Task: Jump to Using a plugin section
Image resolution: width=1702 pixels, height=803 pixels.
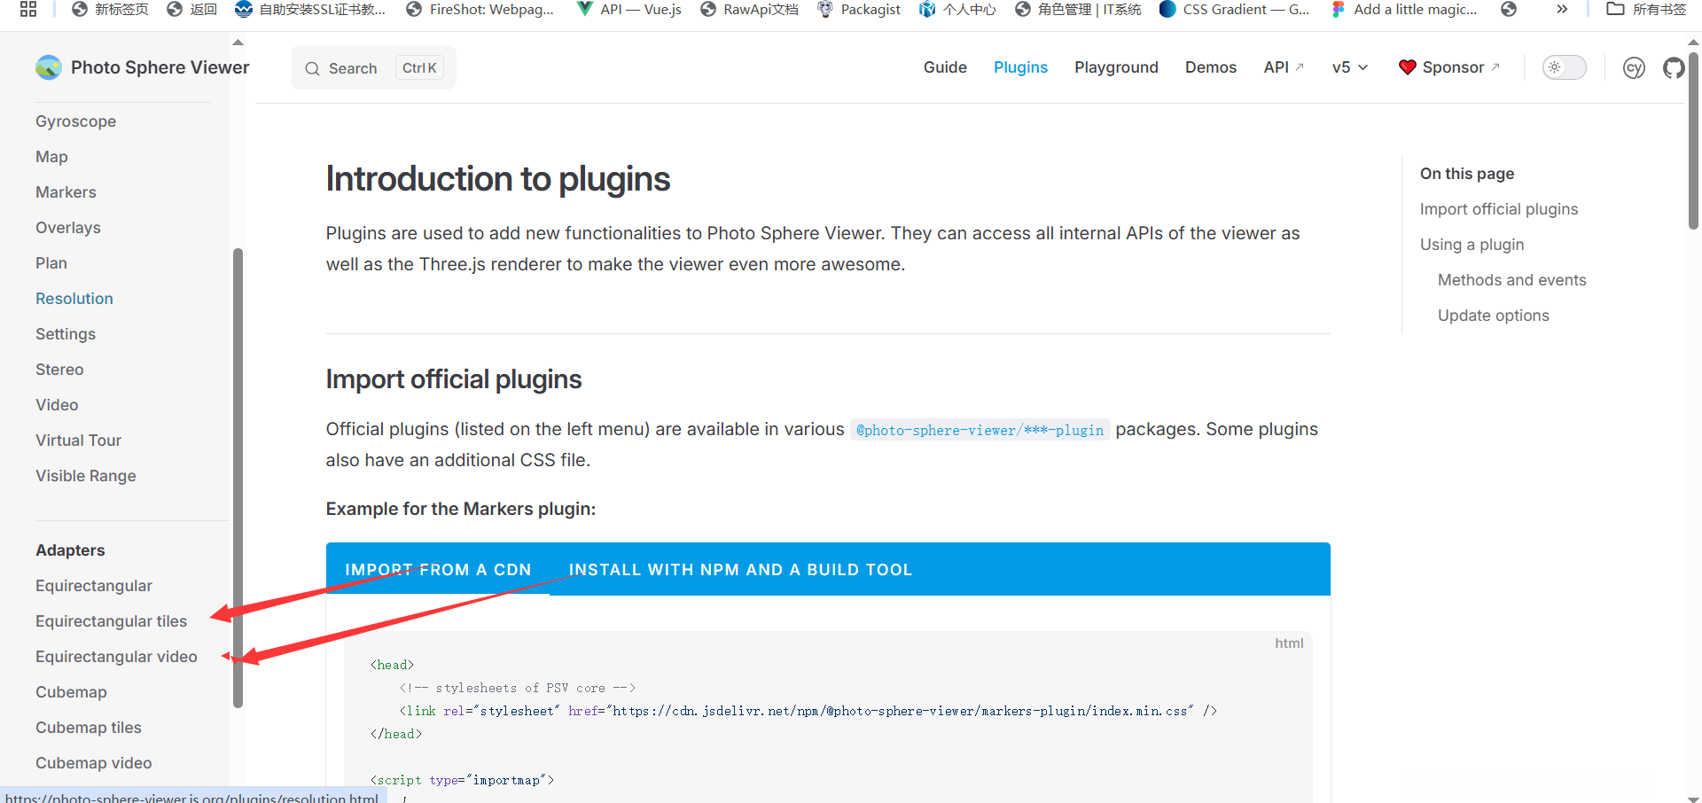Action: [1472, 245]
